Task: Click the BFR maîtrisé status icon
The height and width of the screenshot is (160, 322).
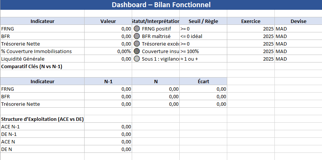Action: tap(137, 37)
